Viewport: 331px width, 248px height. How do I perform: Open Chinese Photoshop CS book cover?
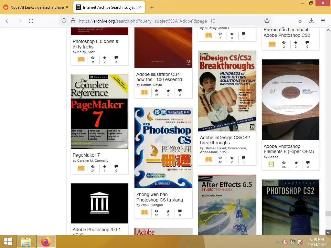[163, 148]
